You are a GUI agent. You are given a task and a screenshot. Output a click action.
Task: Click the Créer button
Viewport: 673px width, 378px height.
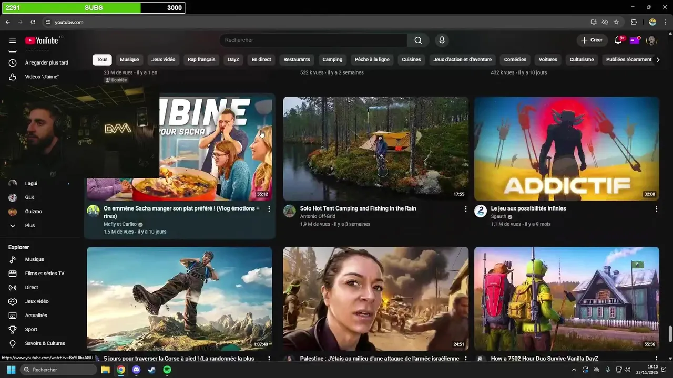pyautogui.click(x=592, y=40)
